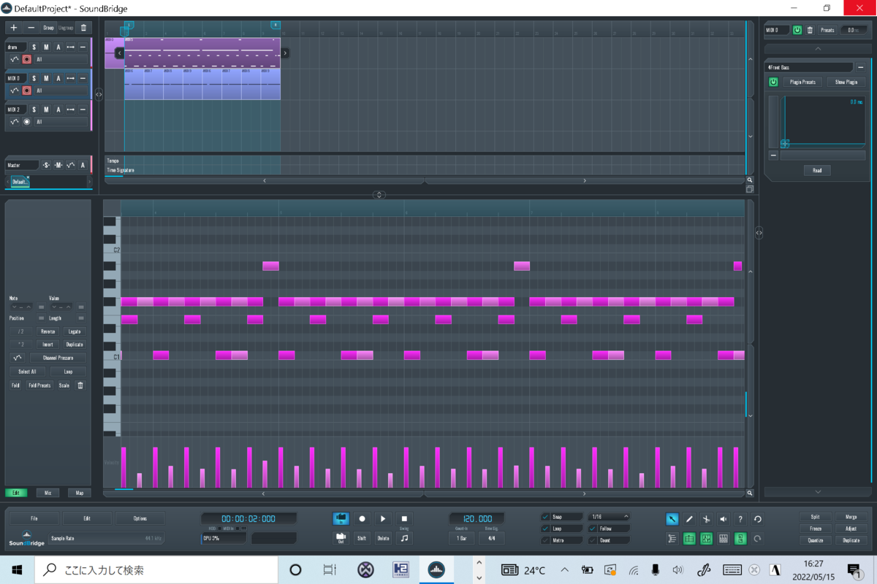Viewport: 877px width, 584px height.
Task: Click the undo arrow icon
Action: click(758, 519)
